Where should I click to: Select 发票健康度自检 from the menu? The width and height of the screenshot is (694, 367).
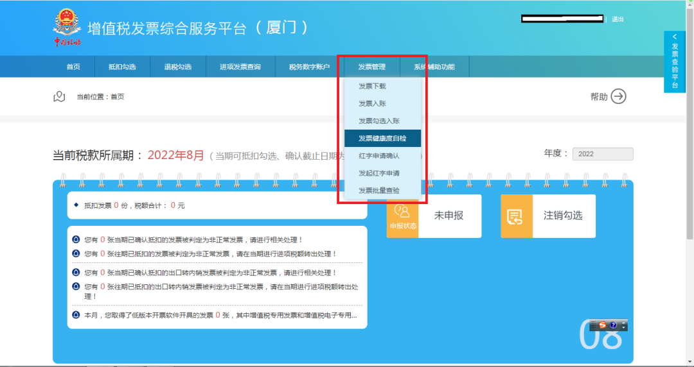[x=382, y=139]
